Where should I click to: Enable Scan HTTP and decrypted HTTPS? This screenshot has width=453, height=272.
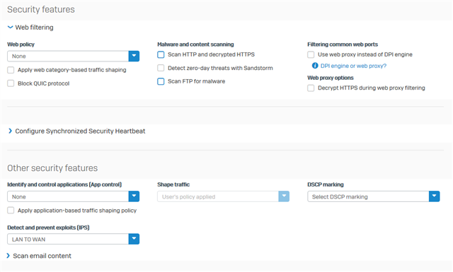pos(161,54)
